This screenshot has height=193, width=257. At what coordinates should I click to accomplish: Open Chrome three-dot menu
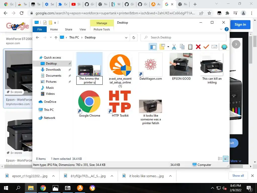tap(251, 13)
